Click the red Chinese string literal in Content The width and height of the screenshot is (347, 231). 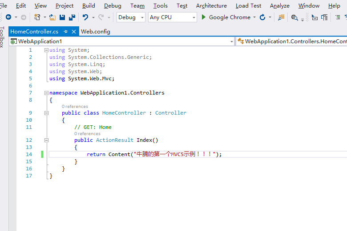click(174, 154)
